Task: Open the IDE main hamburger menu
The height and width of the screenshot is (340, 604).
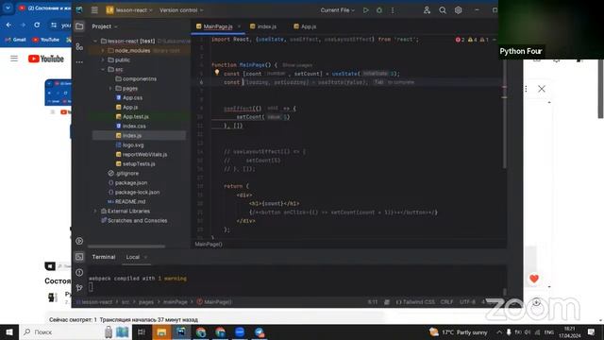Action: click(x=94, y=10)
